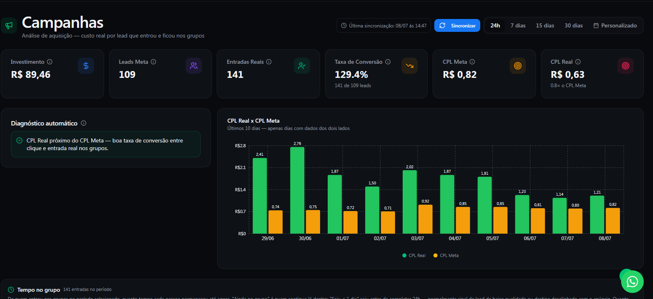Click clock icon beside Tempo no grupo
653x299 pixels.
coord(11,290)
